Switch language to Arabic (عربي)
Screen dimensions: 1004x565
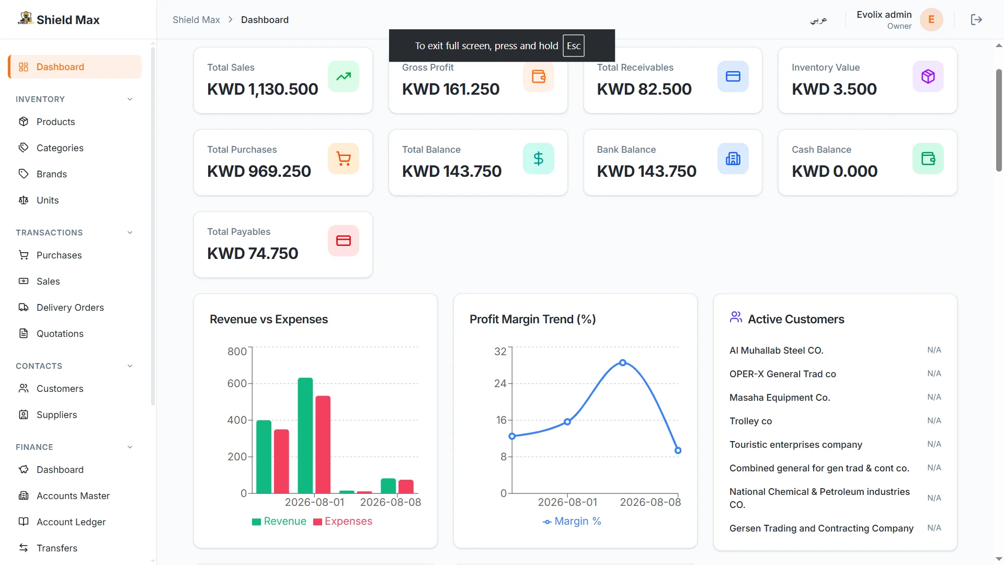click(819, 20)
